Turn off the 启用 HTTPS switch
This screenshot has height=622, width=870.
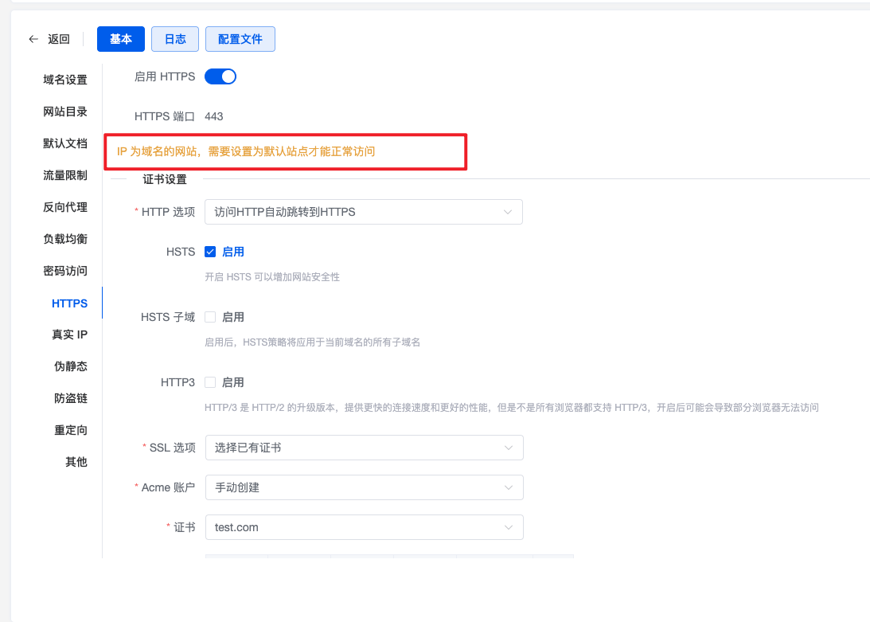pyautogui.click(x=220, y=76)
